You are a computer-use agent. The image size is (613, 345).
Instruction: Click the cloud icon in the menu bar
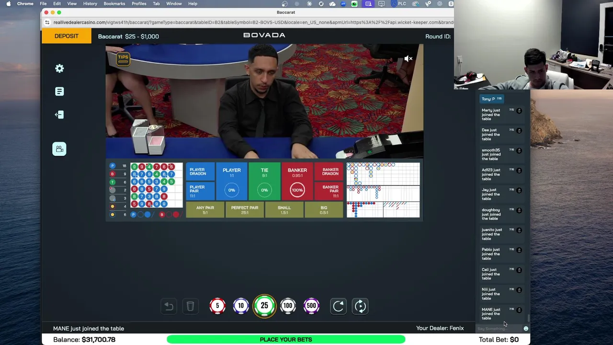[332, 3]
